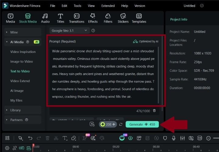The height and width of the screenshot is (152, 219).
Task: Open the Media tab
Action: tap(10, 18)
